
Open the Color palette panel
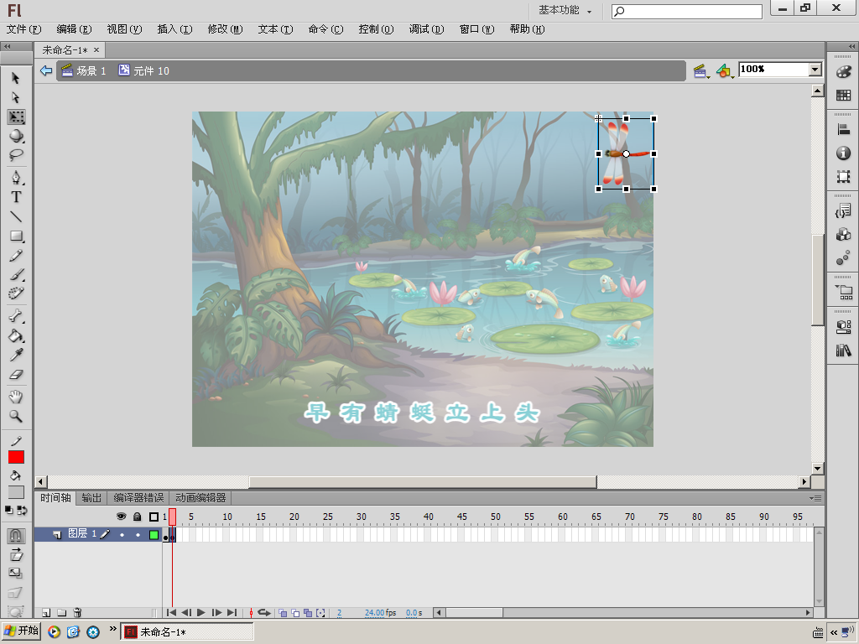pos(843,73)
